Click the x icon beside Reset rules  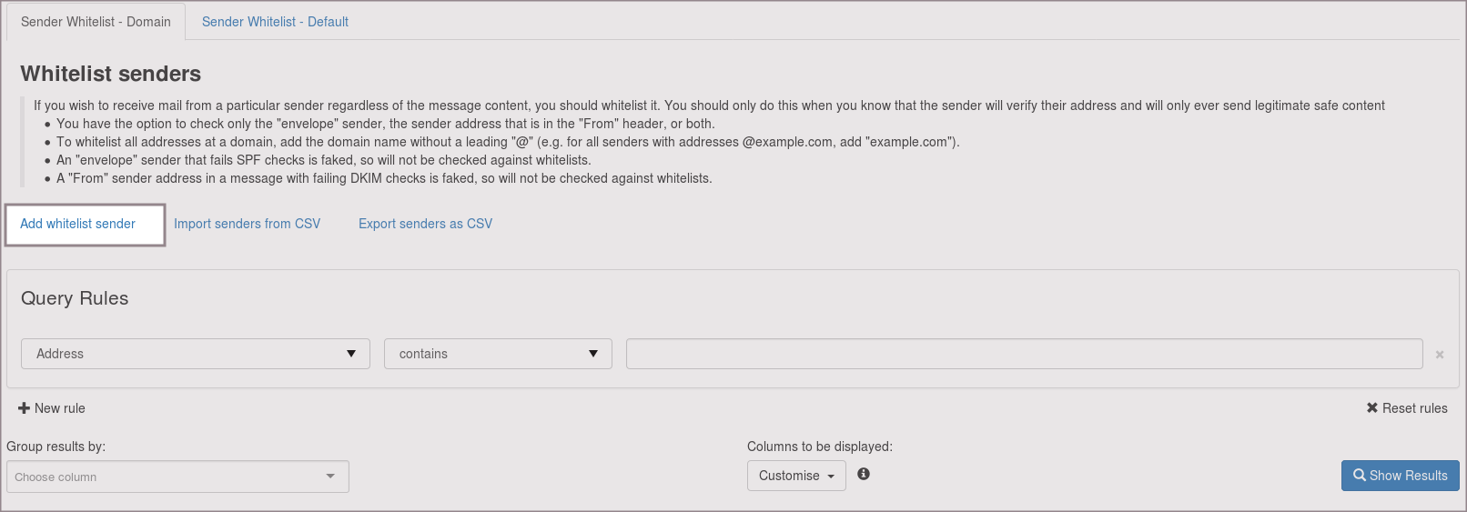click(1371, 408)
